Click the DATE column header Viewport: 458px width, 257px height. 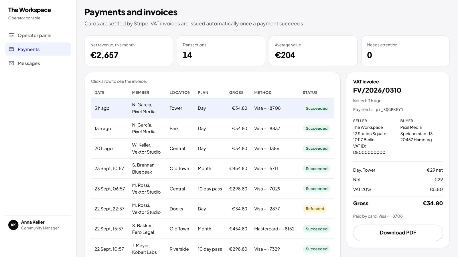99,93
